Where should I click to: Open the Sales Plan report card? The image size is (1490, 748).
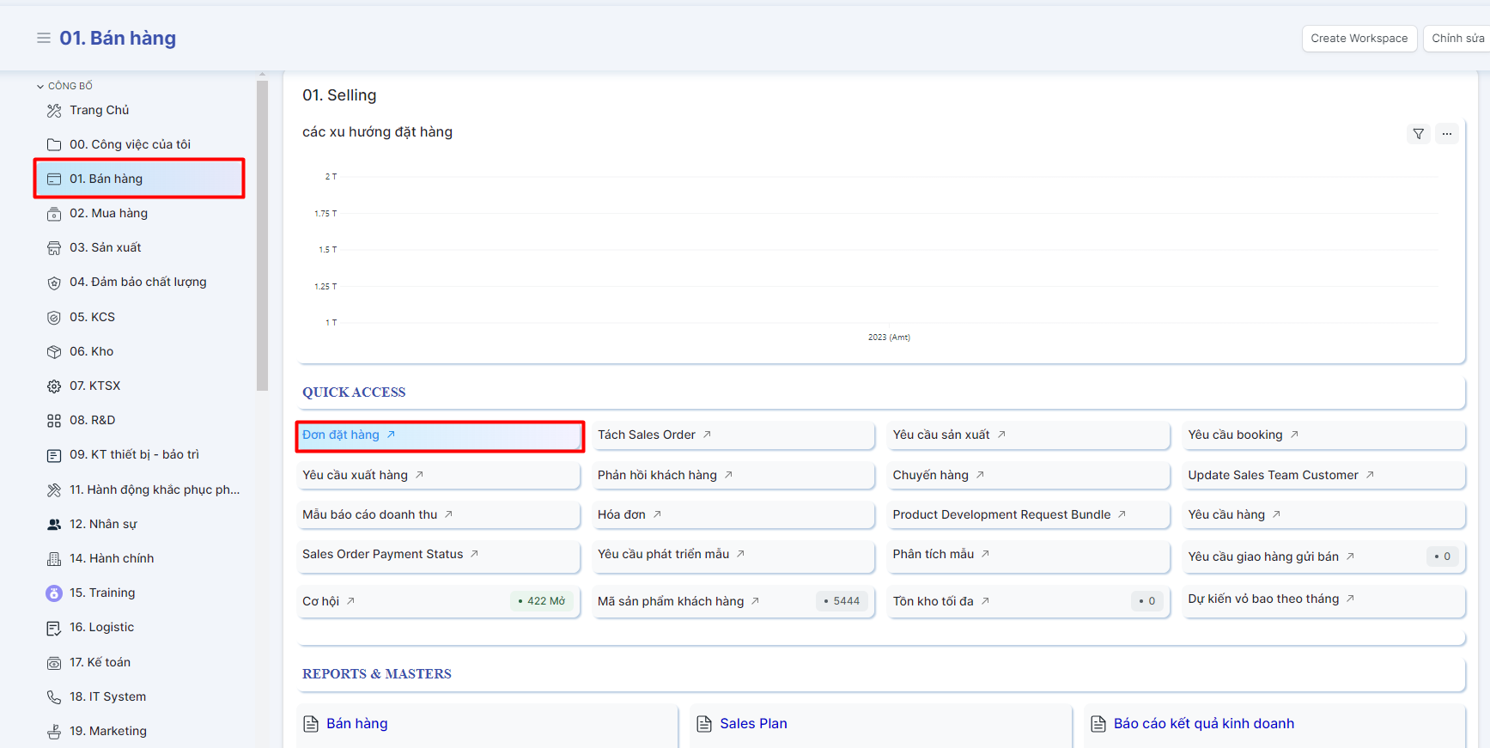pos(753,724)
